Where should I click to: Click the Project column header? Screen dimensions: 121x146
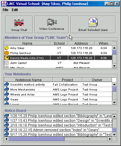(67, 80)
